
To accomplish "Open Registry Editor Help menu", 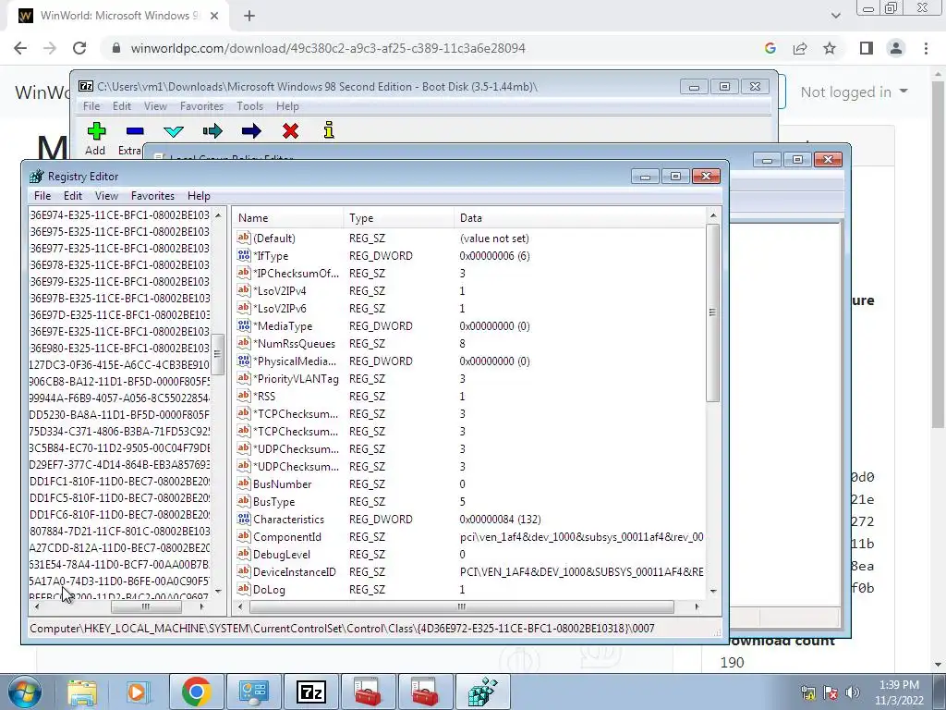I will click(x=199, y=196).
